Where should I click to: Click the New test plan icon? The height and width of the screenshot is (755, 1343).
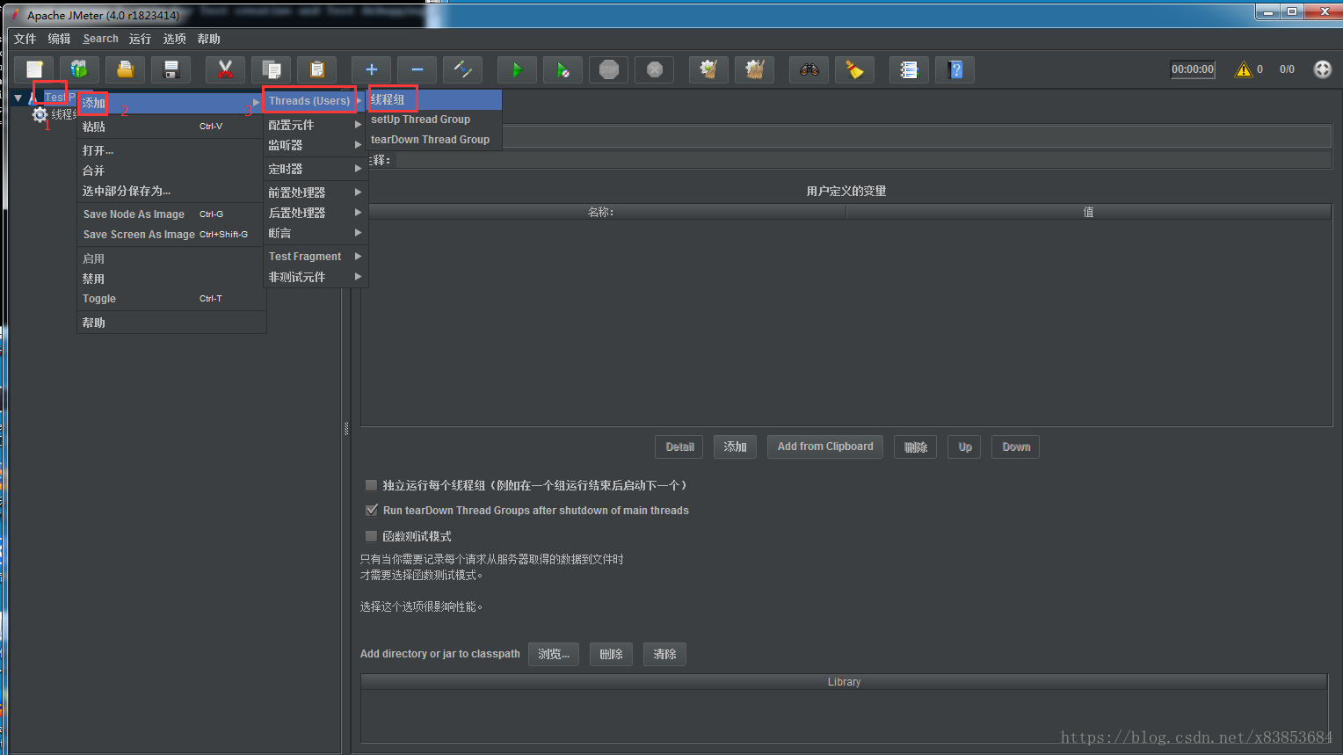tap(34, 69)
